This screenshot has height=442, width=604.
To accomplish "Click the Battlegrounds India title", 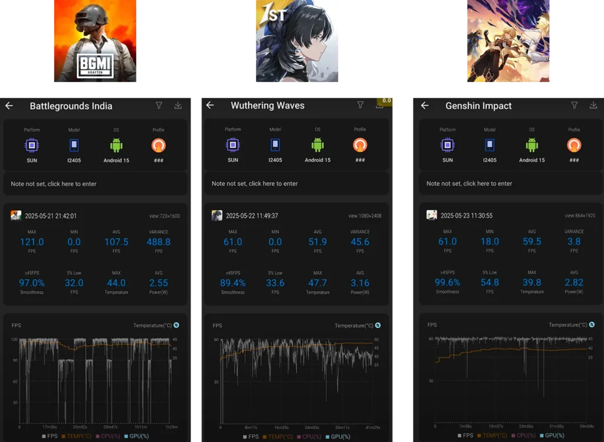I will (71, 106).
